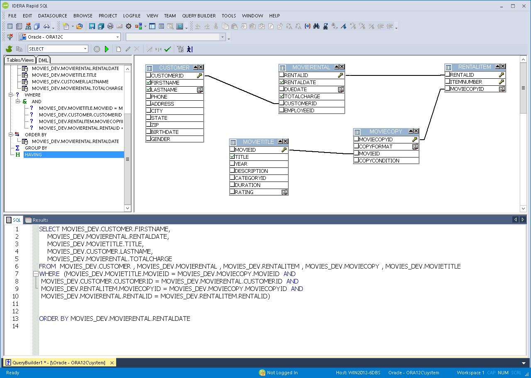Click the Print toolbar icon
531x378 pixels.
point(110,26)
